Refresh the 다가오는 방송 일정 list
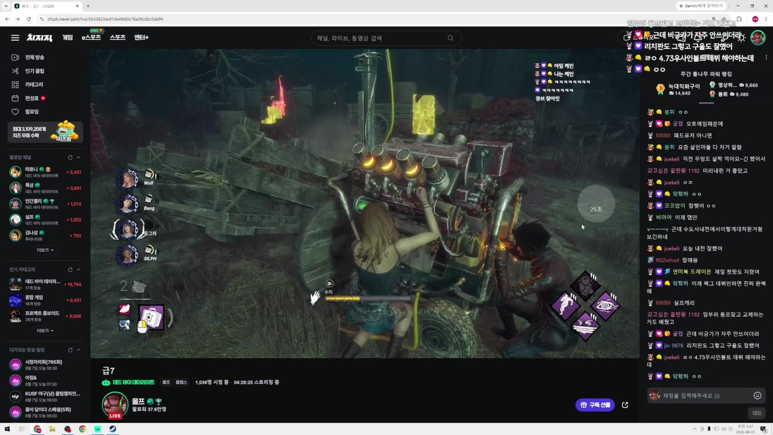This screenshot has height=435, width=773. [70, 350]
